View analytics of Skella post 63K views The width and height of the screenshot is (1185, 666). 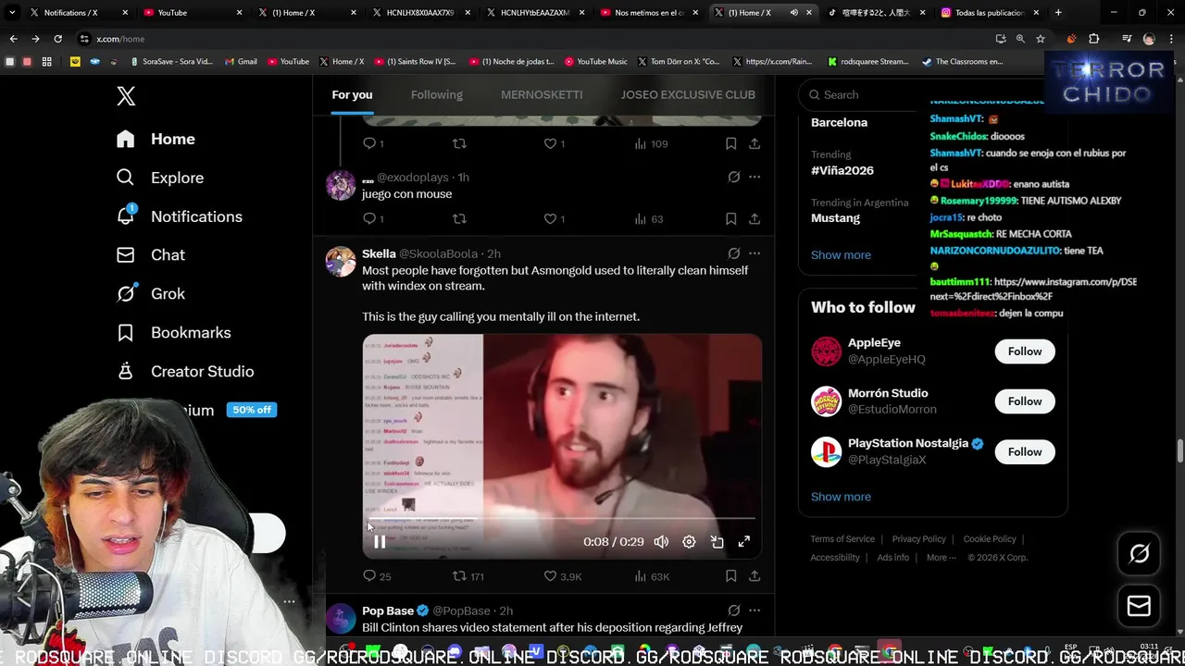coord(651,576)
